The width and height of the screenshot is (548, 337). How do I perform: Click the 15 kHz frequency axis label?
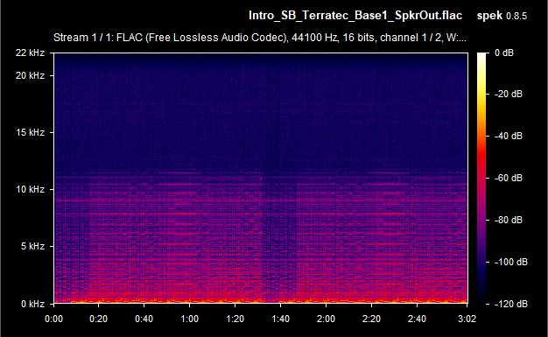(30, 132)
